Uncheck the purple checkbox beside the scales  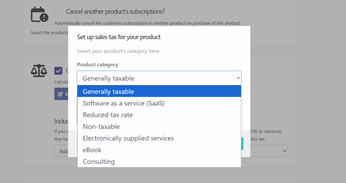point(58,70)
